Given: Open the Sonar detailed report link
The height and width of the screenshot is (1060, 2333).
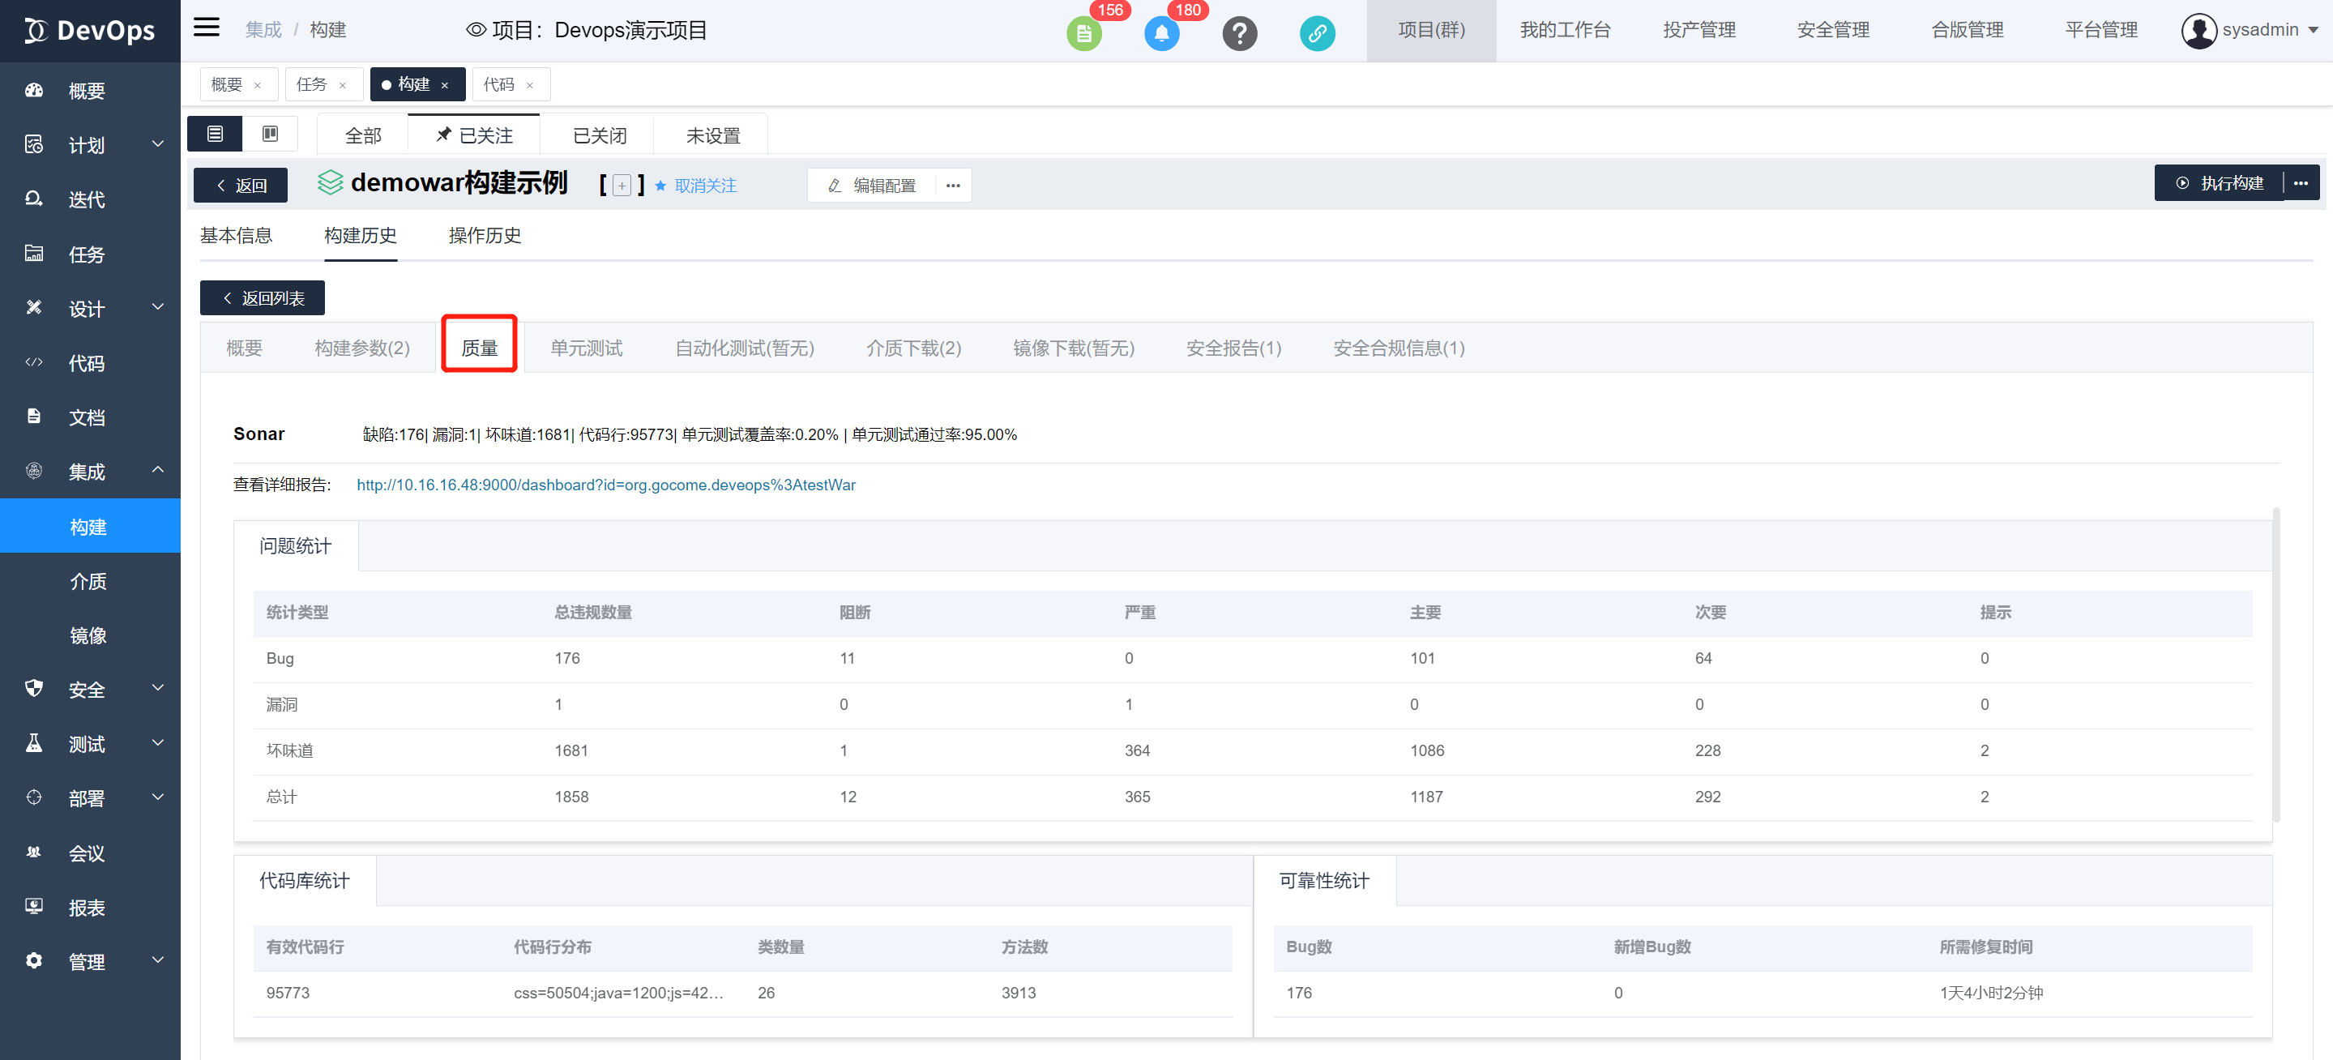Looking at the screenshot, I should pyautogui.click(x=605, y=485).
